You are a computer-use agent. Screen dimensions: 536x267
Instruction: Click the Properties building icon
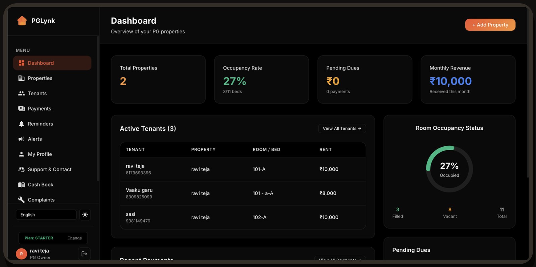21,78
